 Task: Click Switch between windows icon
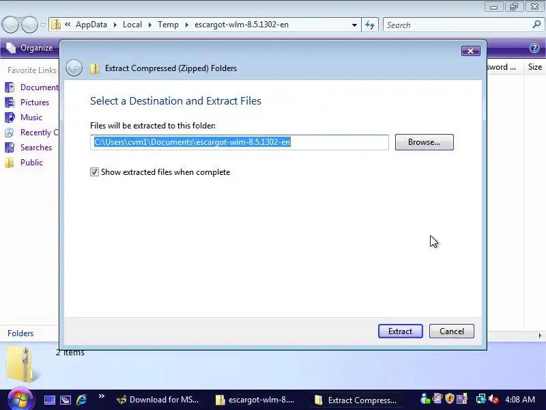coord(66,400)
